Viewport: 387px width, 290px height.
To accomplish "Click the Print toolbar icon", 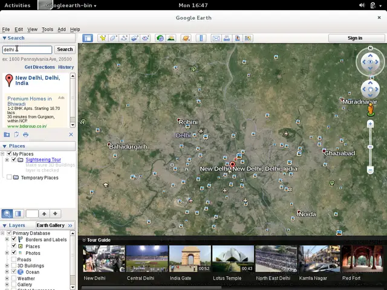I will [x=227, y=38].
